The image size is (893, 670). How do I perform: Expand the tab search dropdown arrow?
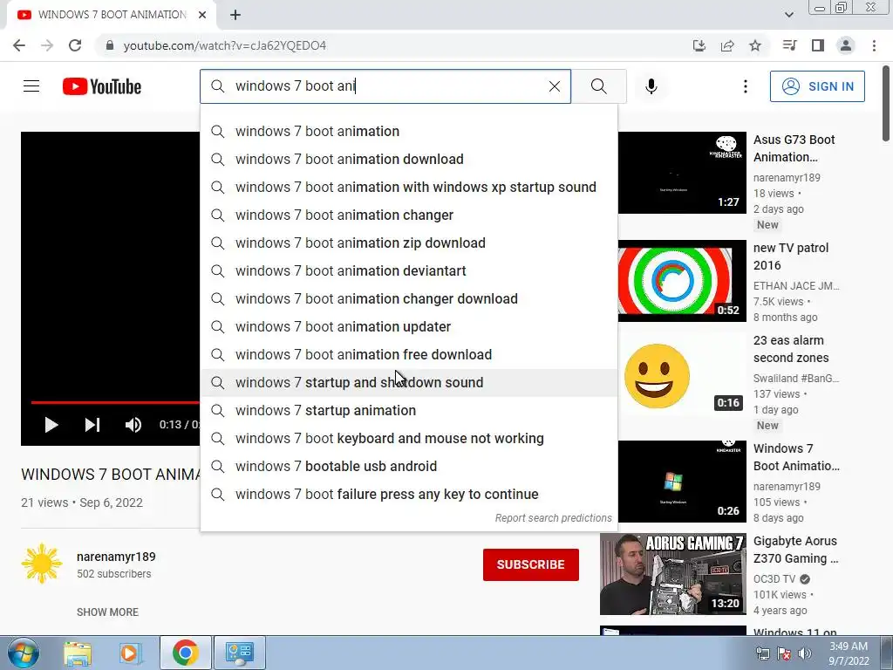pos(788,15)
